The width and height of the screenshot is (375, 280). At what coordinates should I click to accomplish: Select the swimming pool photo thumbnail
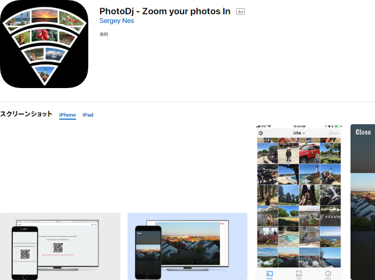288,237
